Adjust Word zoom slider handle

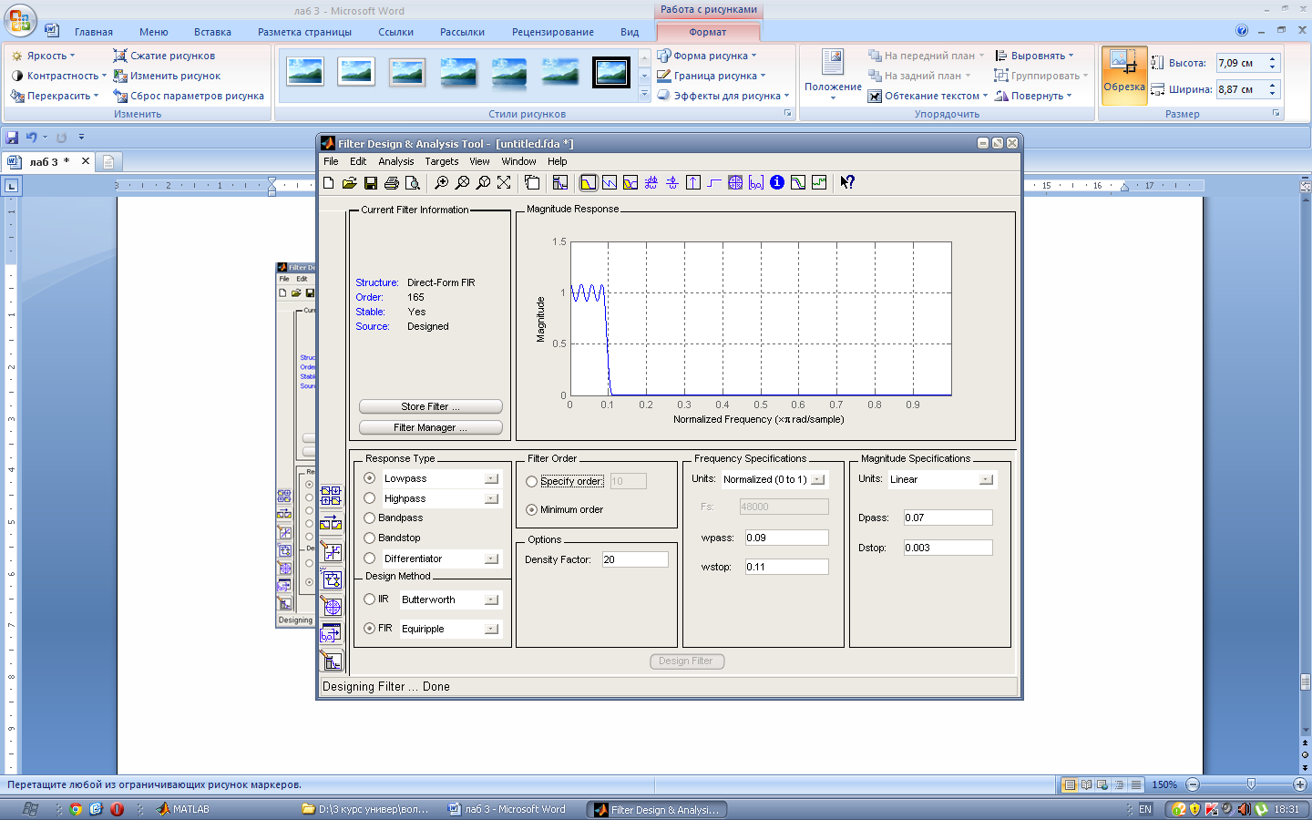click(1251, 784)
